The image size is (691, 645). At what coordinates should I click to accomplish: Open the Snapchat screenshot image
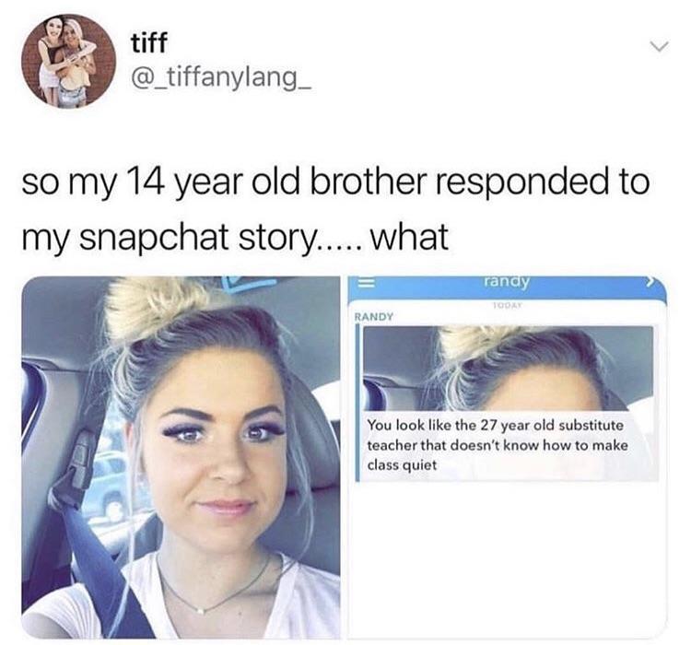(508, 457)
